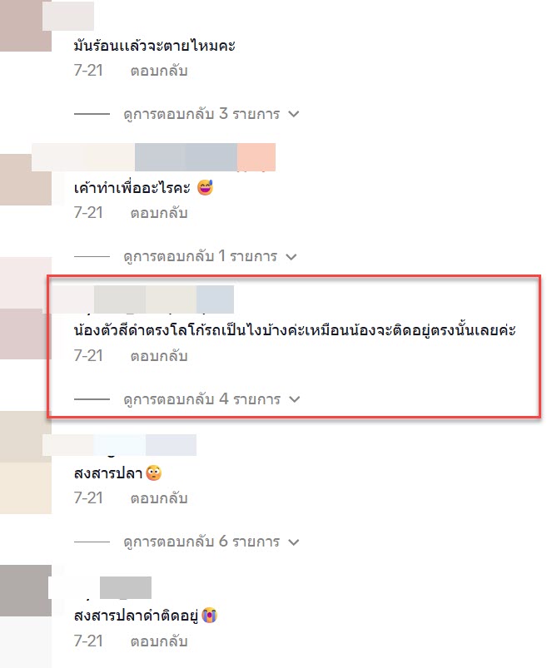
Task: Open the avatar beside the highlighted โลโก้รถ comment
Action: (26, 334)
